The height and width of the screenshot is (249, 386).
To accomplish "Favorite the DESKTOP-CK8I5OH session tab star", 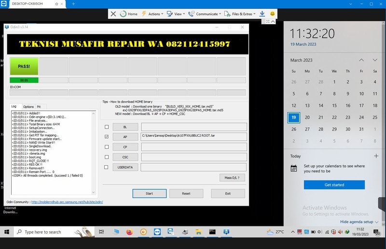I will pyautogui.click(x=56, y=4).
